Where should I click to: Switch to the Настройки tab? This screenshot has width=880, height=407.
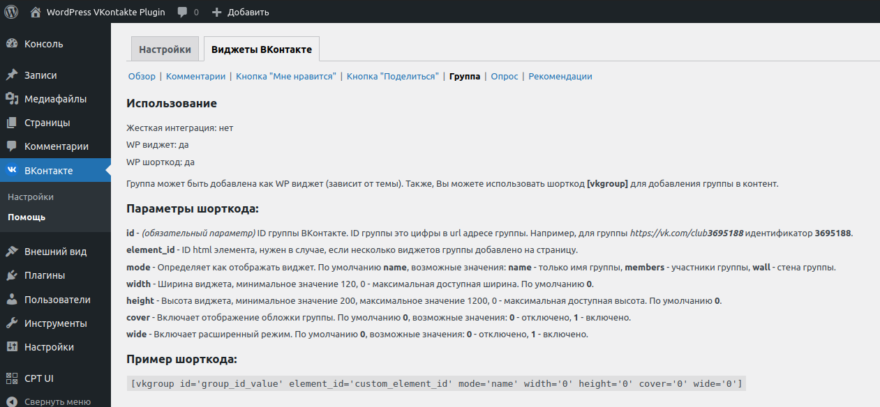(x=165, y=49)
